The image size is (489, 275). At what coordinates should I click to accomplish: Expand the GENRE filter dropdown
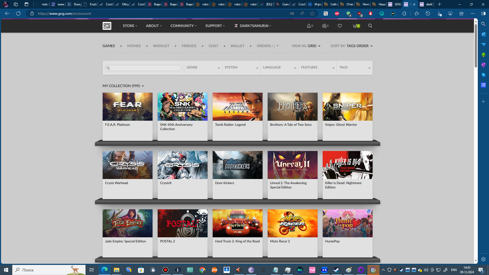tap(203, 67)
